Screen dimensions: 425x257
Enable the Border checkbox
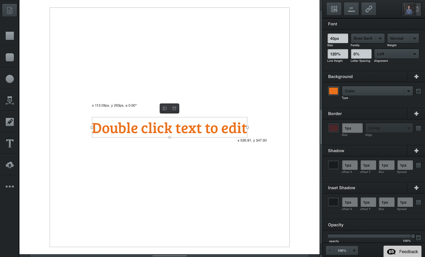418,128
